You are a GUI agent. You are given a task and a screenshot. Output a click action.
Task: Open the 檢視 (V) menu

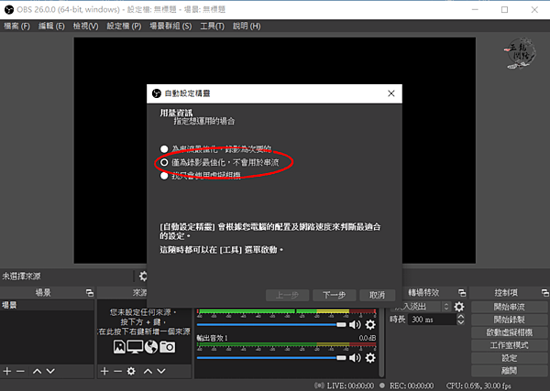point(85,26)
